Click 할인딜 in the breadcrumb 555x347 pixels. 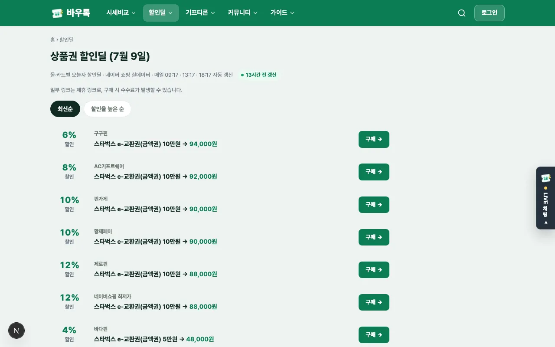click(x=67, y=39)
